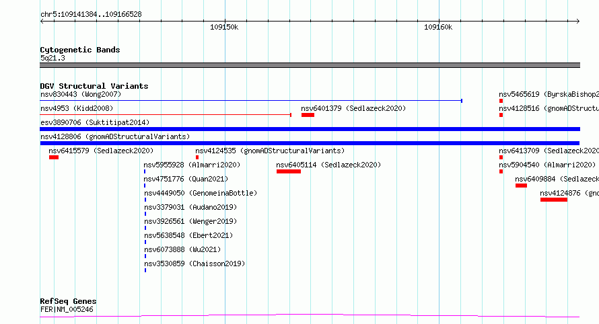Click the nsv6415579 (Sedlazeck2020) label
The height and width of the screenshot is (324, 599).
[101, 151]
